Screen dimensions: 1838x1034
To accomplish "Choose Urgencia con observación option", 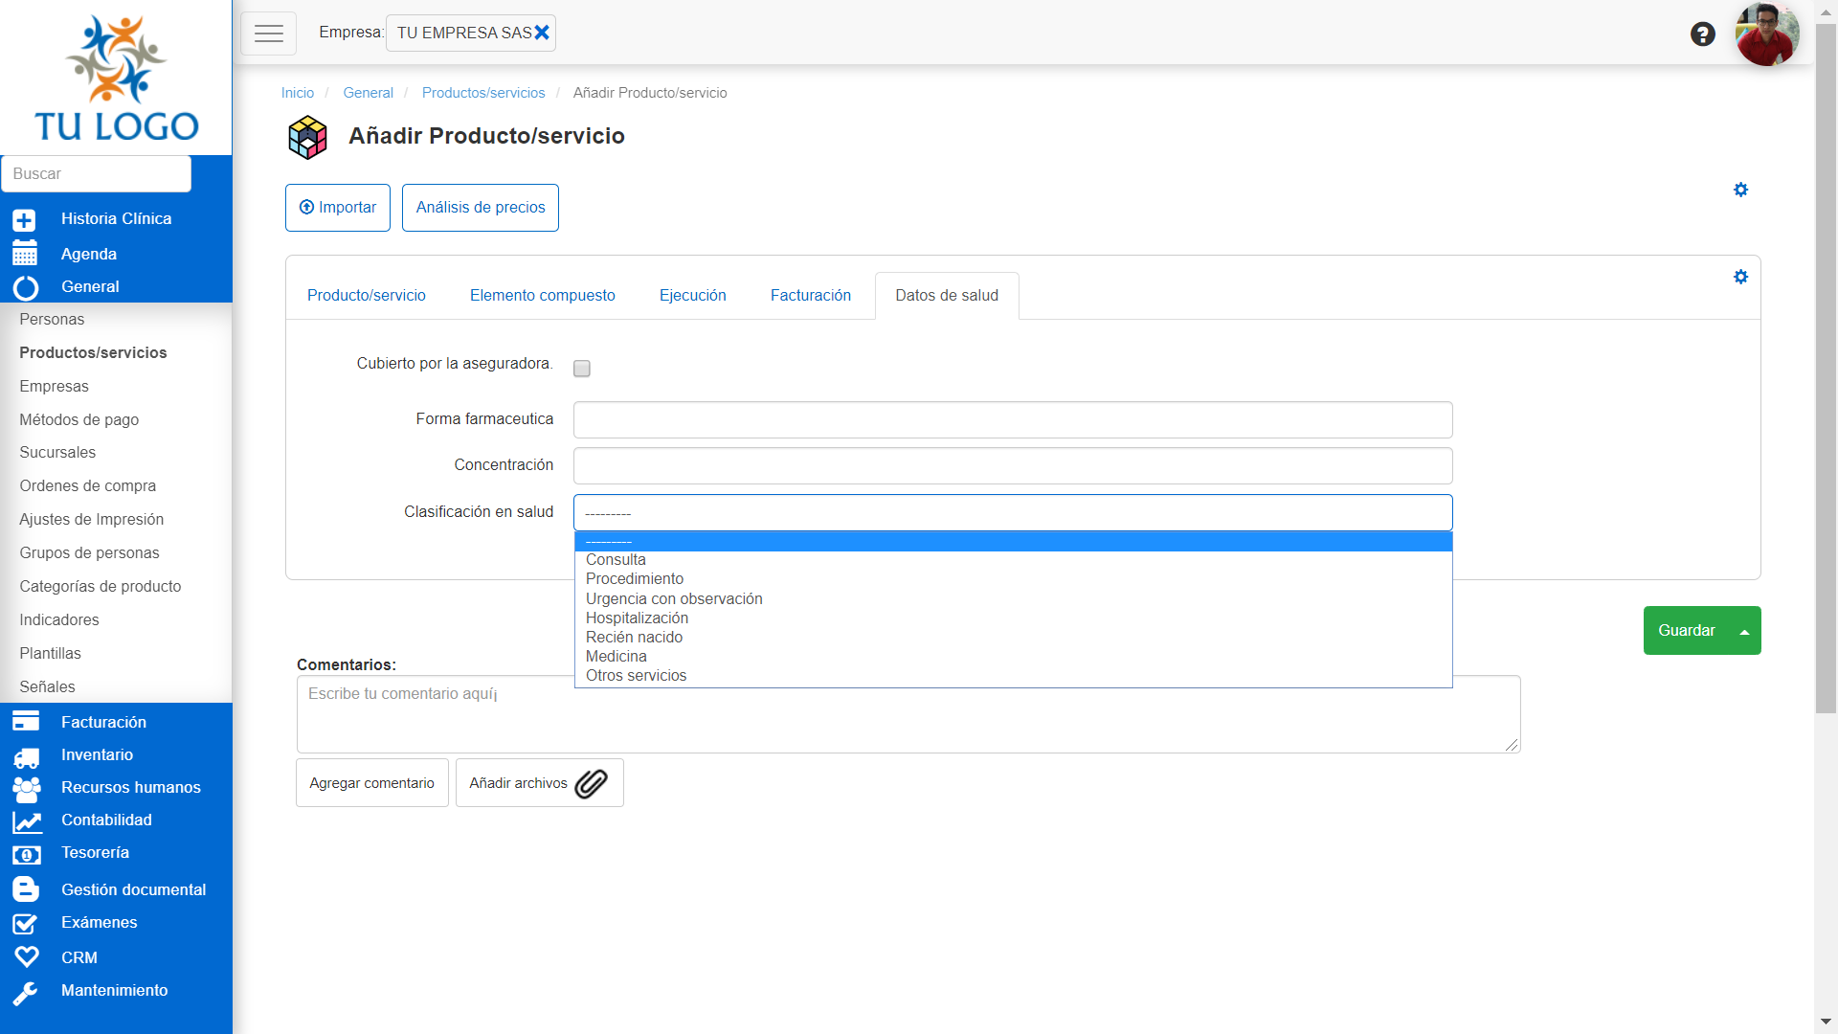I will pyautogui.click(x=674, y=599).
